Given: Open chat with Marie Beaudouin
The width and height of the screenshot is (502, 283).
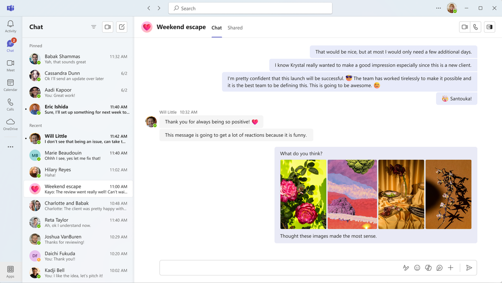Looking at the screenshot, I should click(78, 155).
